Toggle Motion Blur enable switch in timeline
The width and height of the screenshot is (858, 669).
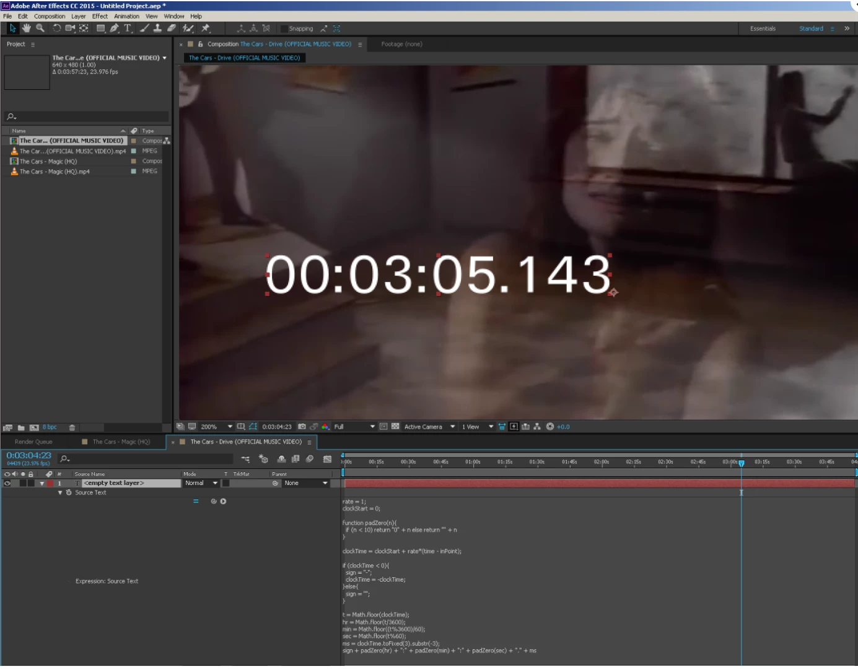(x=310, y=459)
